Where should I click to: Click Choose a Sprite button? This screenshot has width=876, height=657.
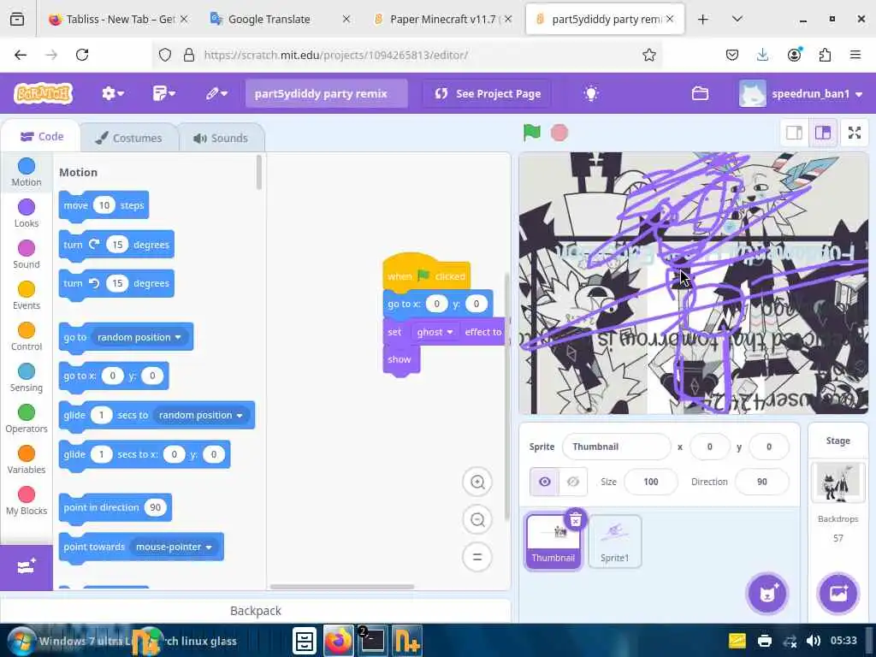point(767,594)
